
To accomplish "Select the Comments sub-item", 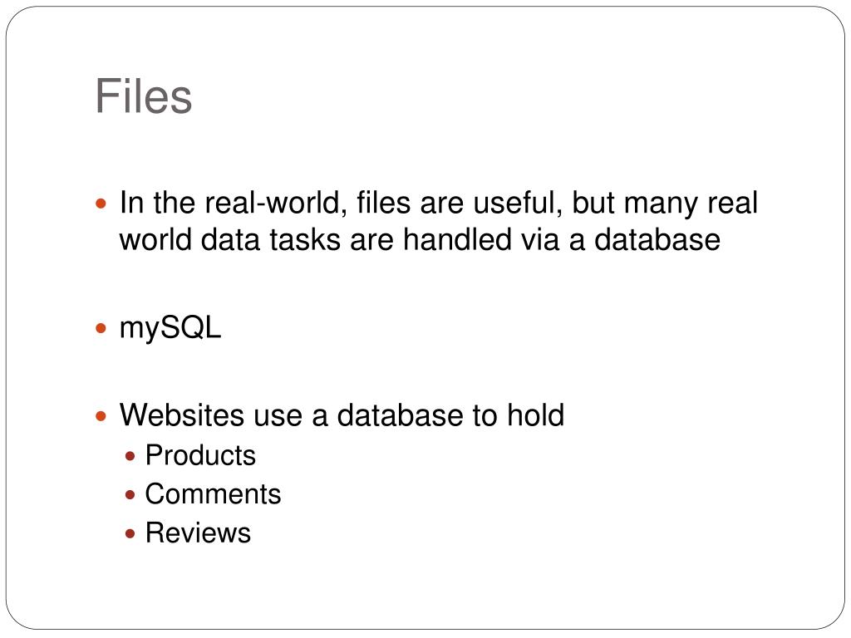I will 214,494.
